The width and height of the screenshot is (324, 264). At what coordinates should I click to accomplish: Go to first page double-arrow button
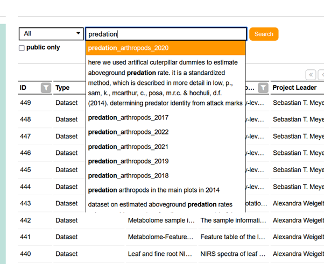pos(311,75)
